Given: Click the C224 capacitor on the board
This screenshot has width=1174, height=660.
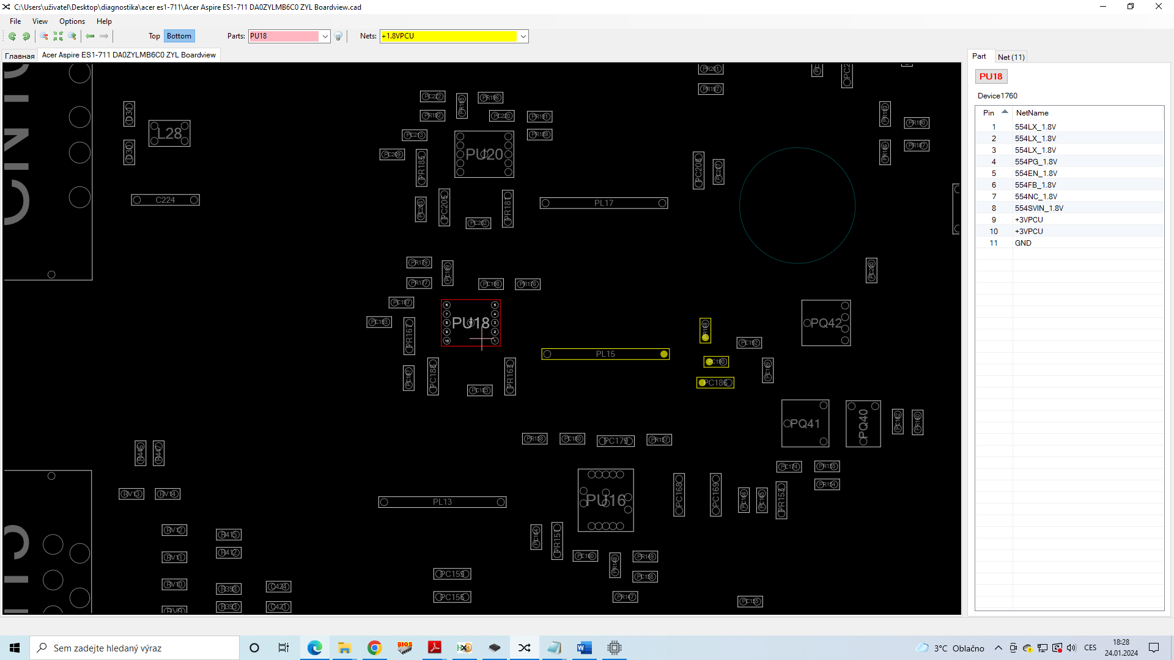Looking at the screenshot, I should click(165, 200).
